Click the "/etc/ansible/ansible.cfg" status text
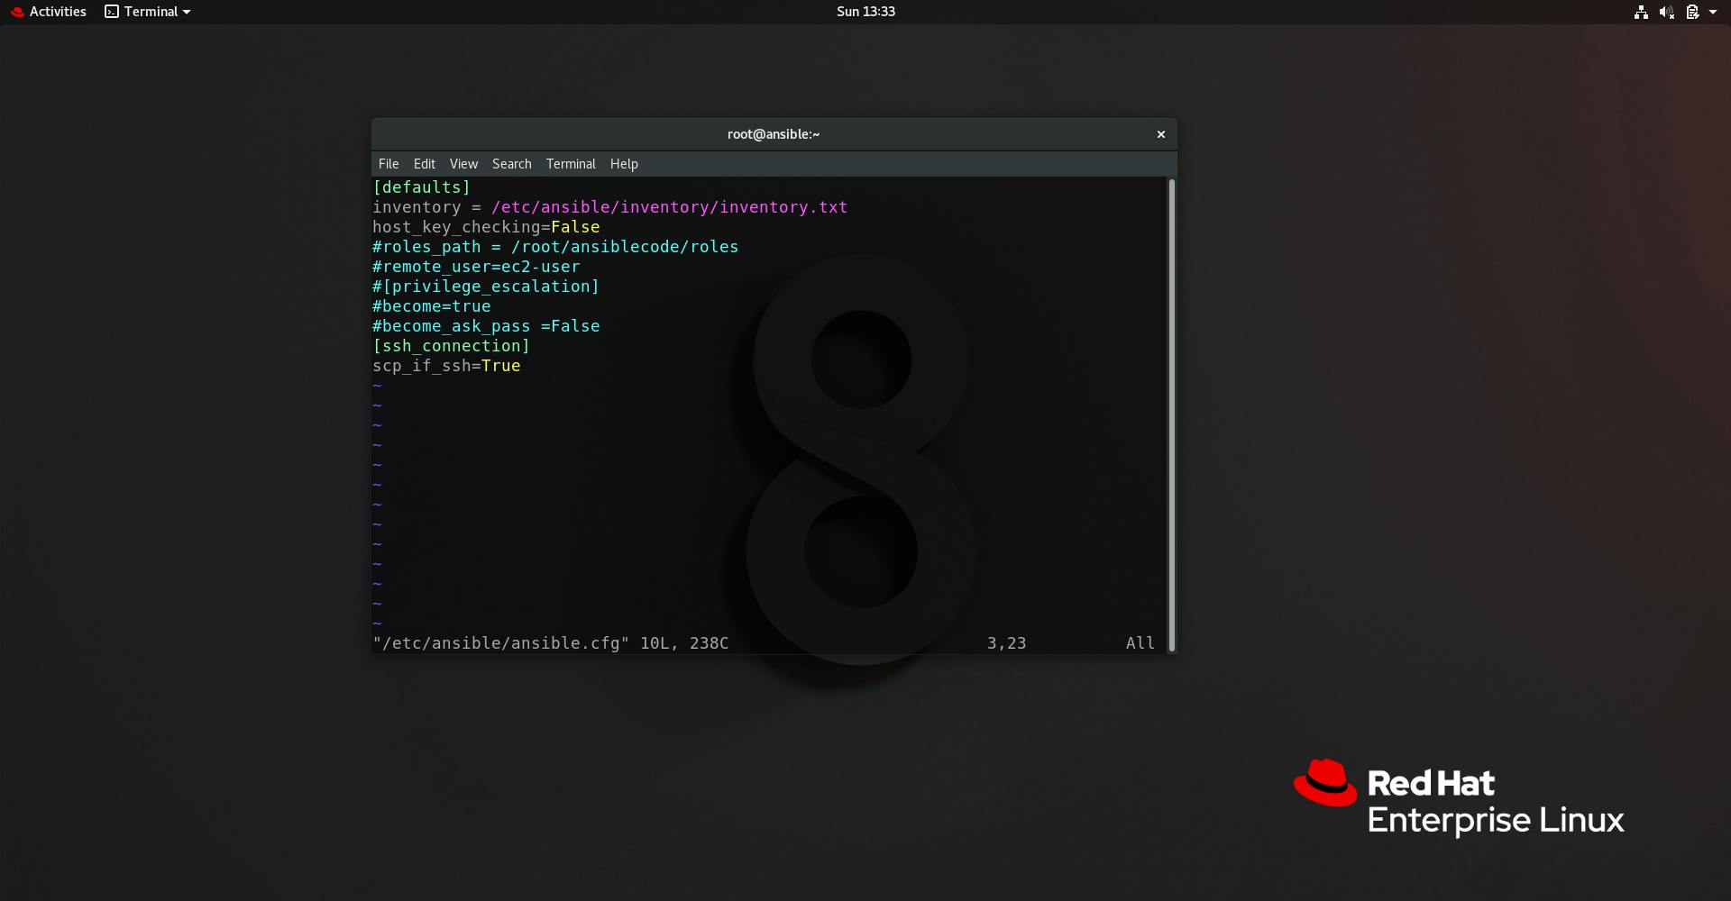 pyautogui.click(x=501, y=643)
